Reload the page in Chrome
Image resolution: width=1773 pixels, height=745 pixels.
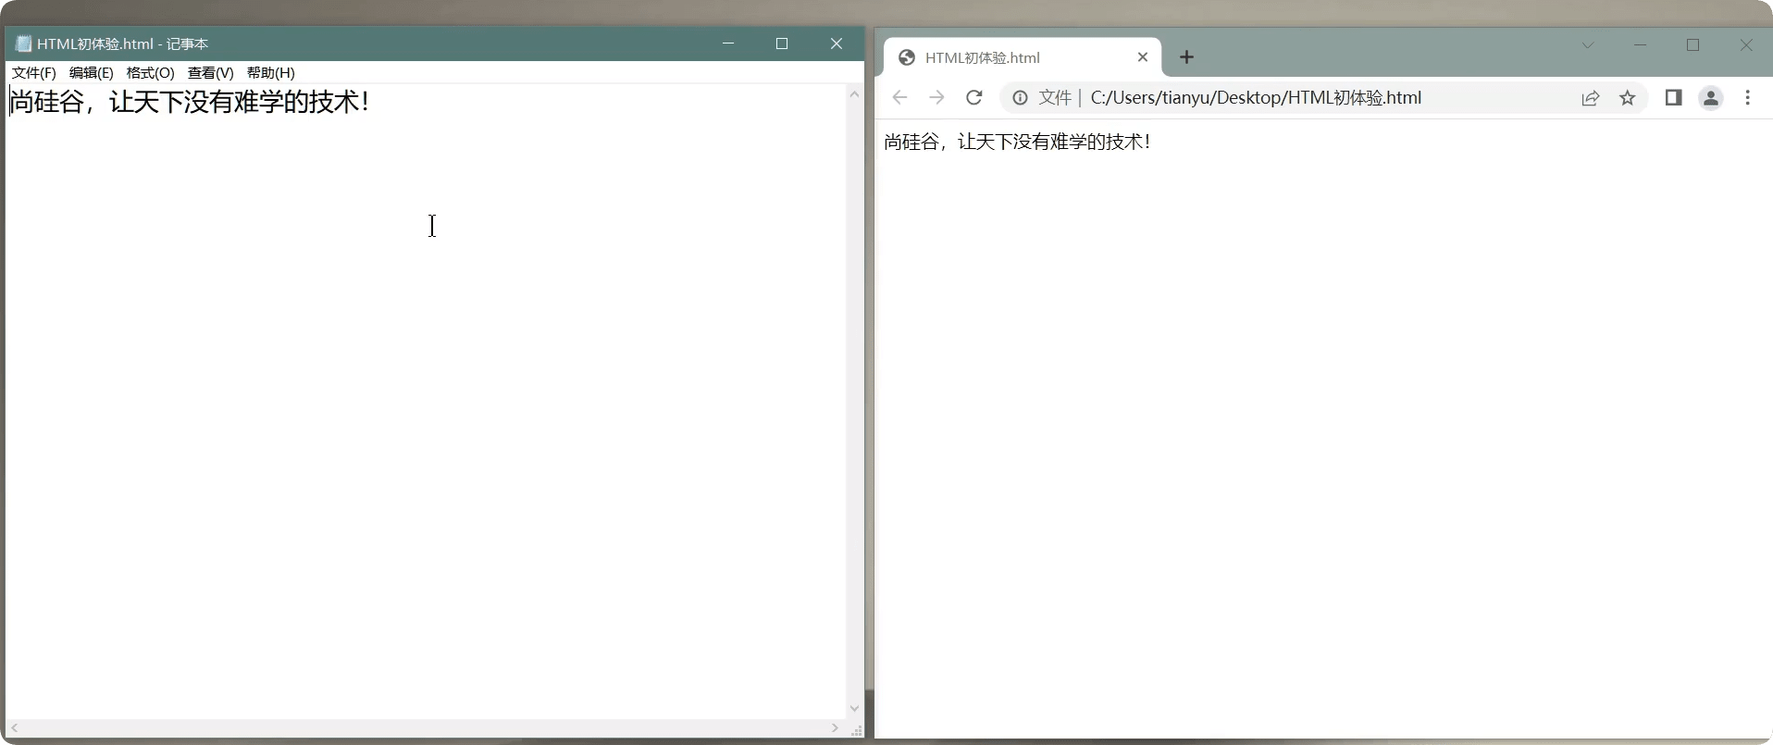[973, 98]
